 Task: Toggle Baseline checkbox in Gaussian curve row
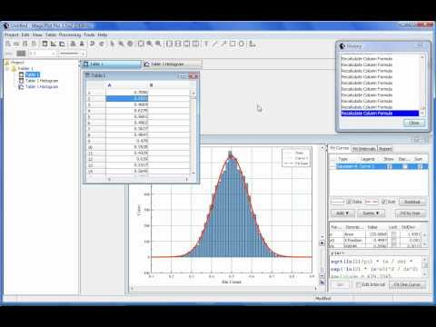[x=405, y=166]
